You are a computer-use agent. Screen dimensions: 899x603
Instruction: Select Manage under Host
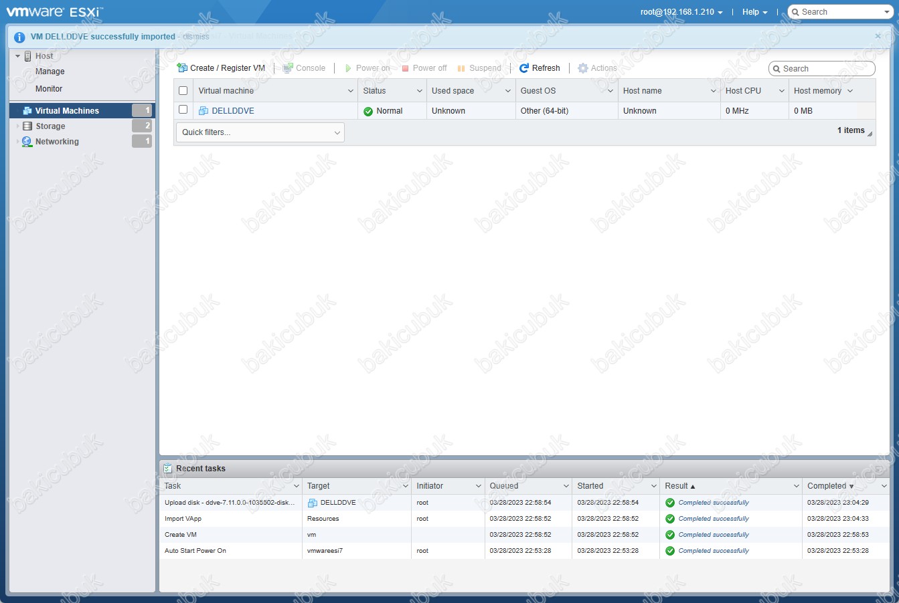50,72
